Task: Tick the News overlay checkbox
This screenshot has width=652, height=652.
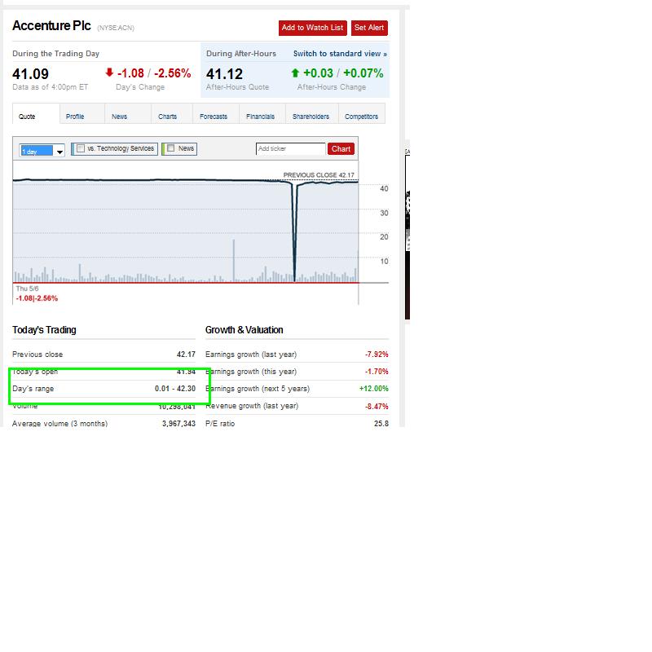Action: pos(171,148)
